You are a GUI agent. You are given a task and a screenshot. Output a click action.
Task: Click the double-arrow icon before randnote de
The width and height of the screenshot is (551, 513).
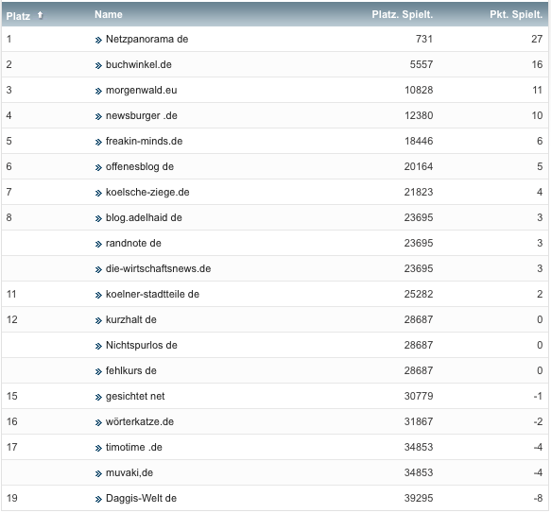point(98,244)
